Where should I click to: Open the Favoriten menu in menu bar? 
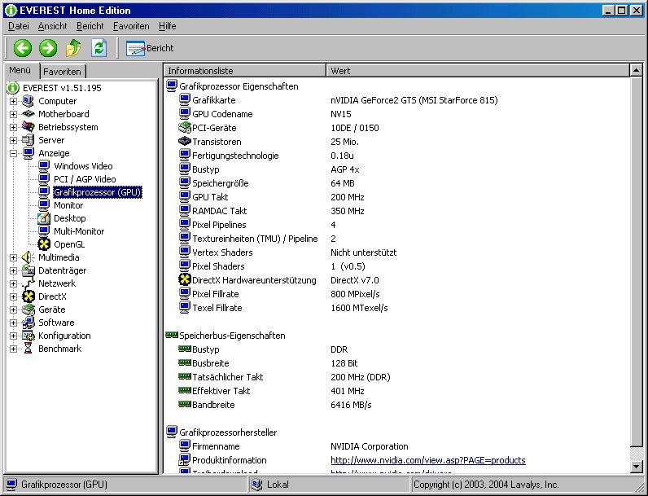[131, 26]
